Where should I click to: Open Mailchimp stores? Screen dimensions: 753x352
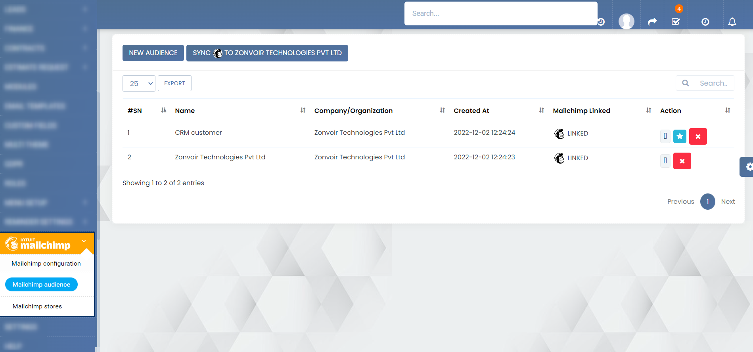click(x=37, y=306)
